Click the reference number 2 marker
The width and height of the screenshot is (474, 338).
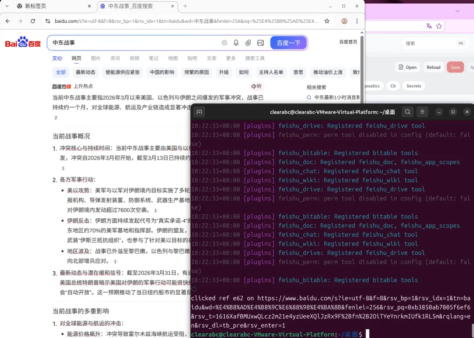[56, 118]
